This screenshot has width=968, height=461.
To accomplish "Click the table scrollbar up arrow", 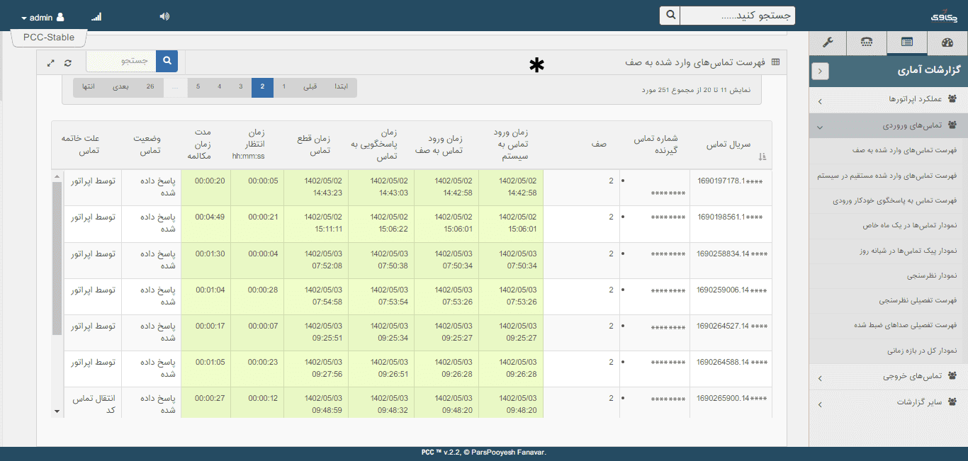I will pyautogui.click(x=57, y=176).
